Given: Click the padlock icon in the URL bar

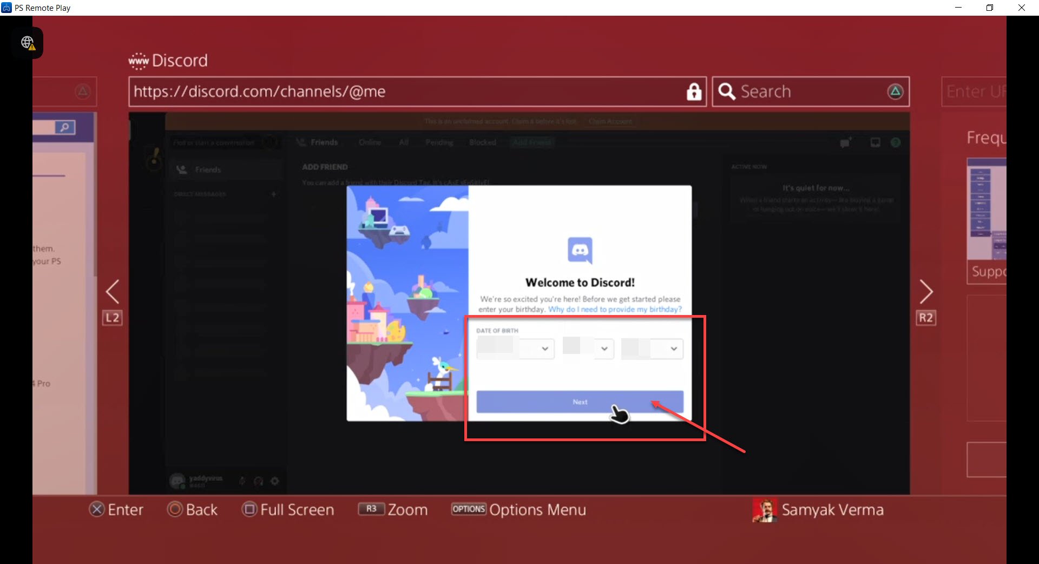Looking at the screenshot, I should coord(694,92).
